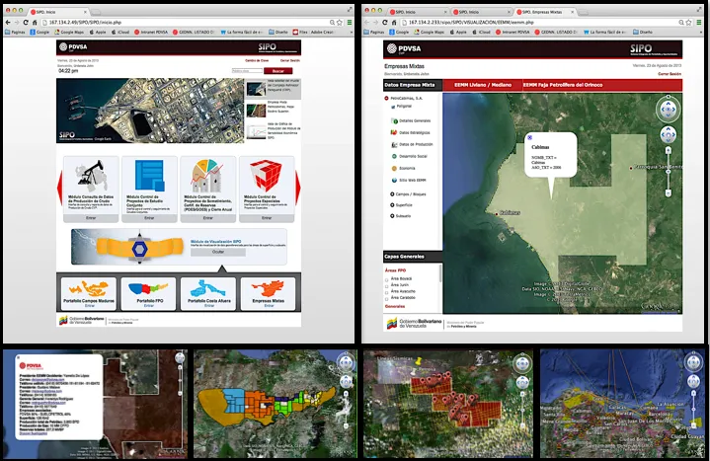
Task: Click the oil pump jack icon of Producción de Crudo module
Action: (91, 176)
